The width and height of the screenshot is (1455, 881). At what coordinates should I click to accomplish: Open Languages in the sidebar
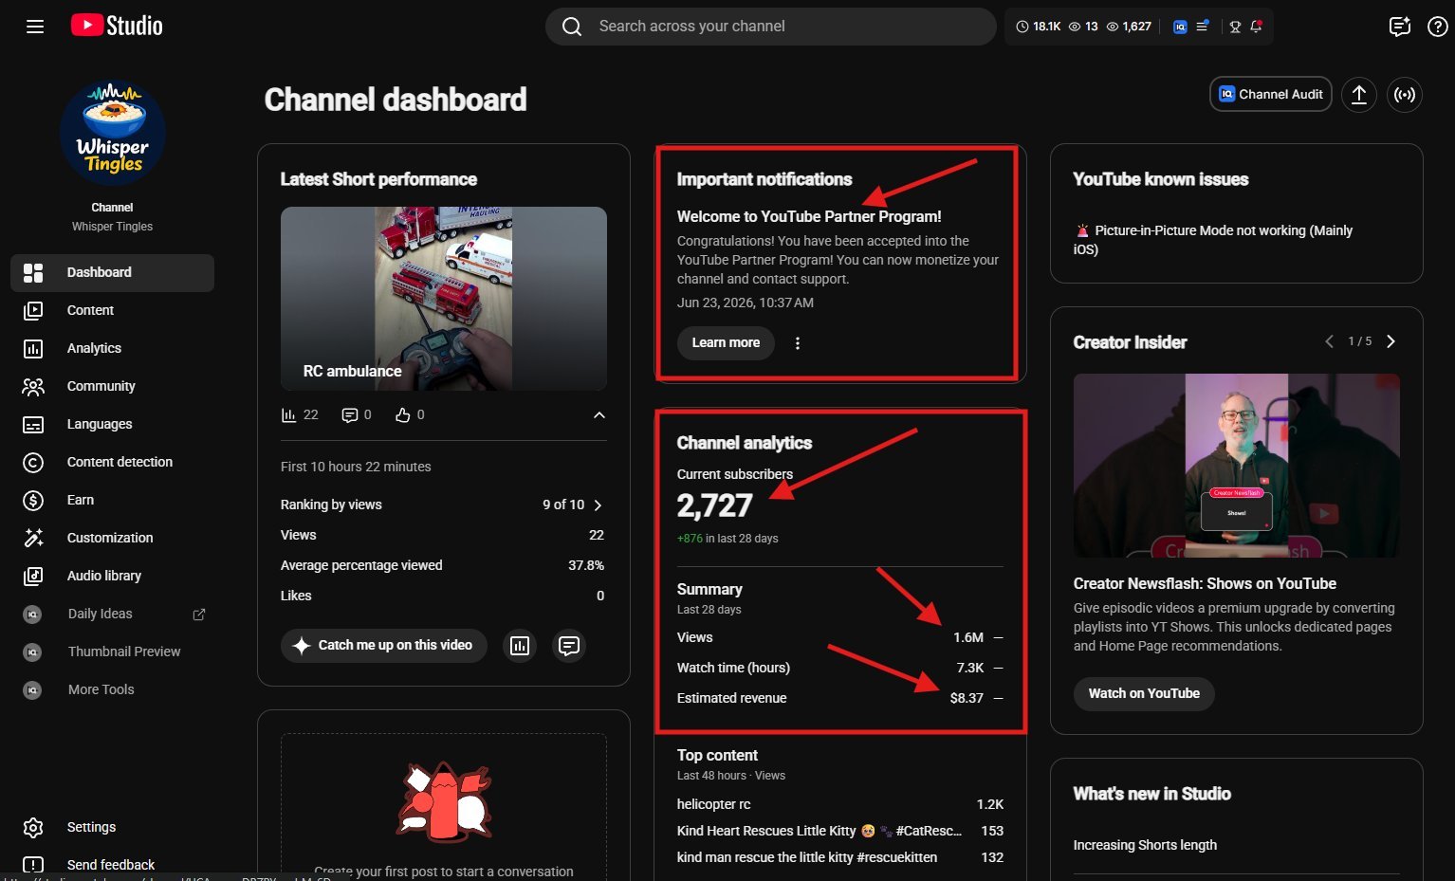[112, 425]
